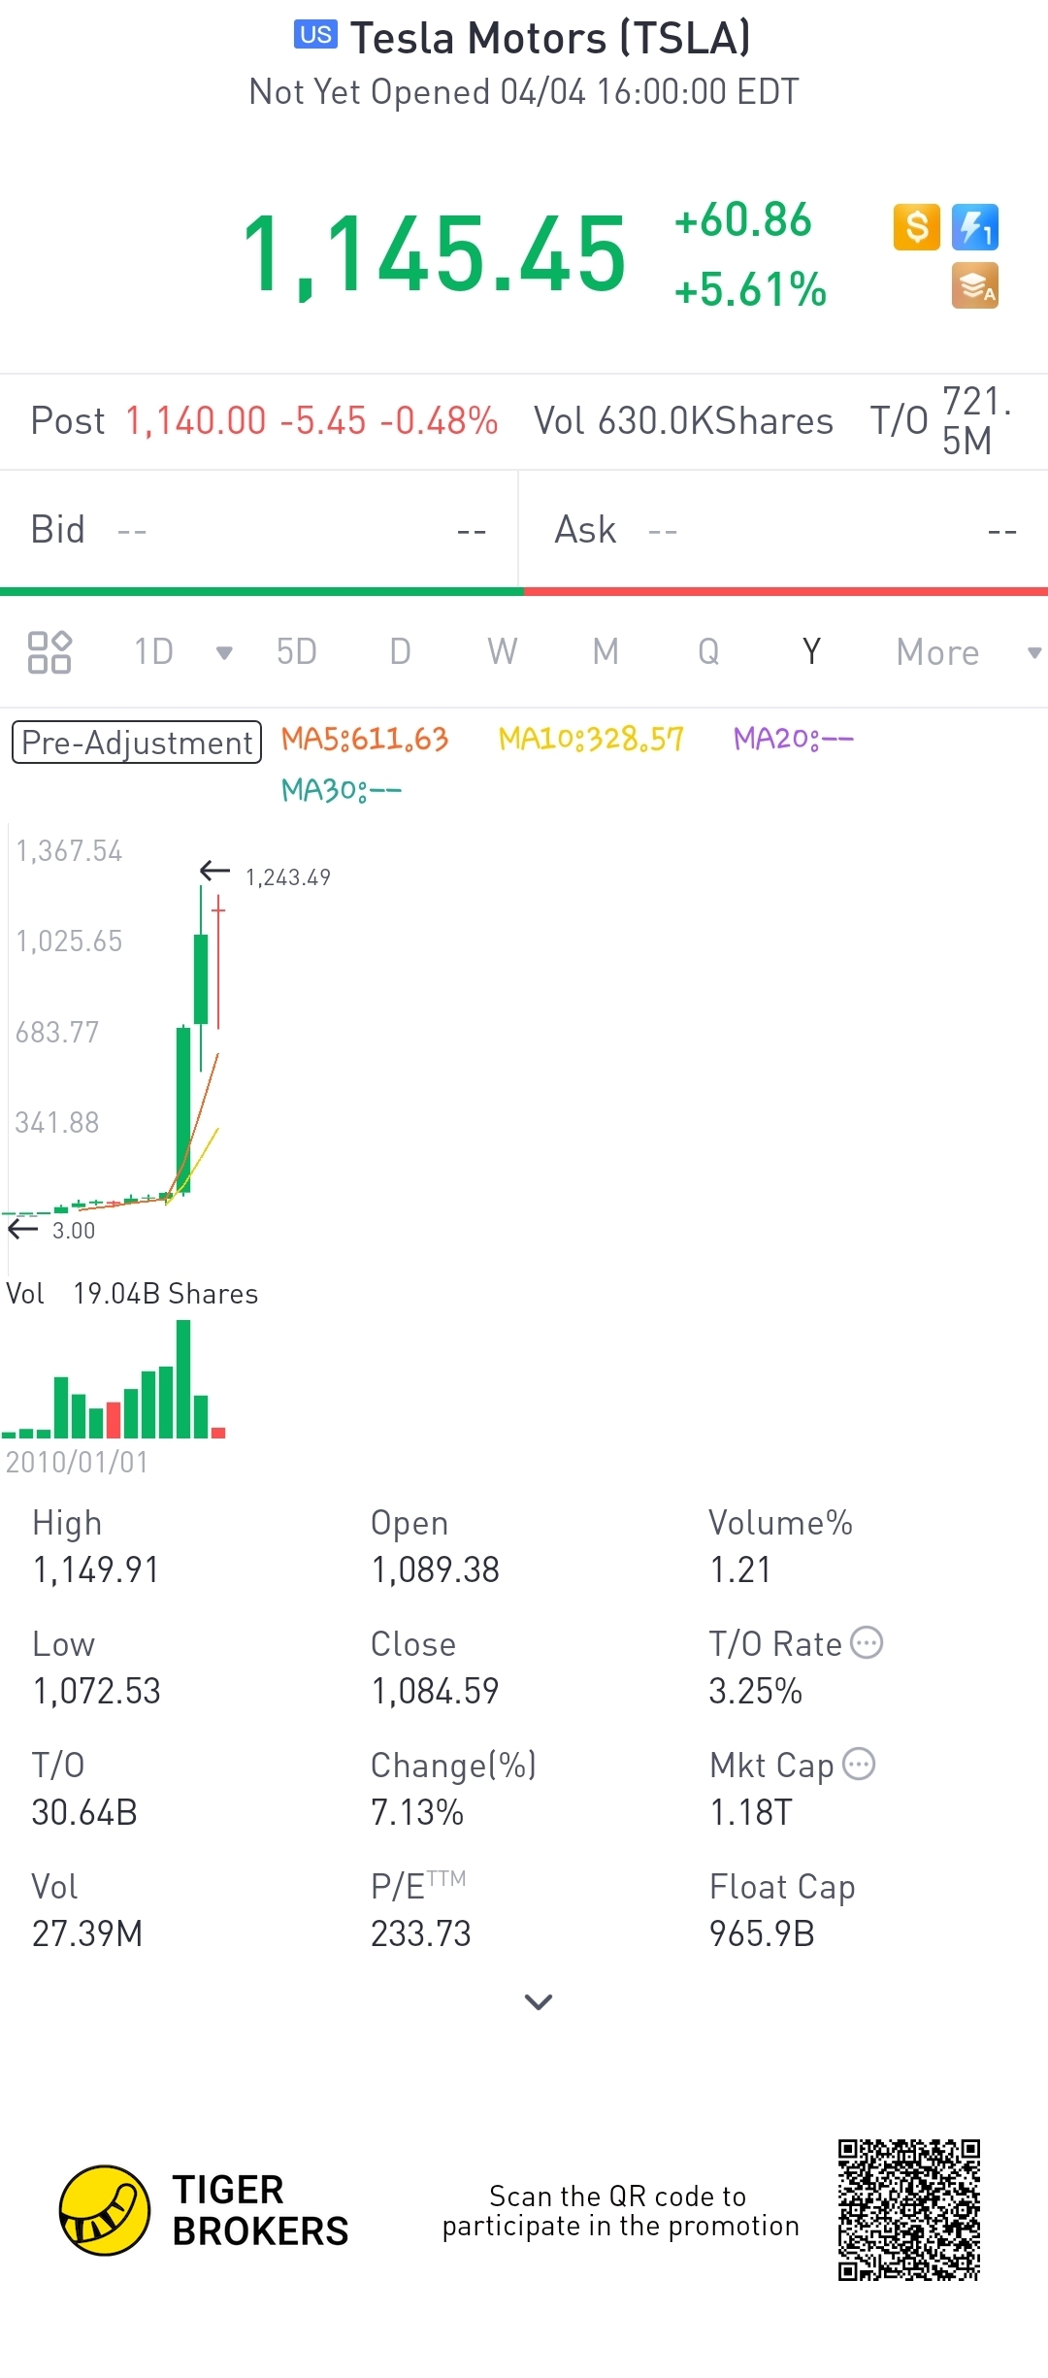Tap the +5.61% percentage change
Image resolution: width=1048 pixels, height=2378 pixels.
pyautogui.click(x=750, y=289)
